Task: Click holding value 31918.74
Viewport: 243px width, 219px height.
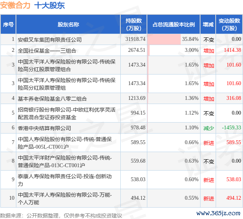Action: point(135,39)
